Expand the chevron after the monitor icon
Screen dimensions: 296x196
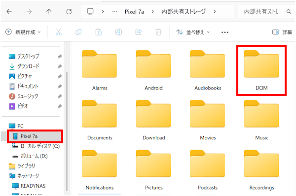click(x=103, y=12)
